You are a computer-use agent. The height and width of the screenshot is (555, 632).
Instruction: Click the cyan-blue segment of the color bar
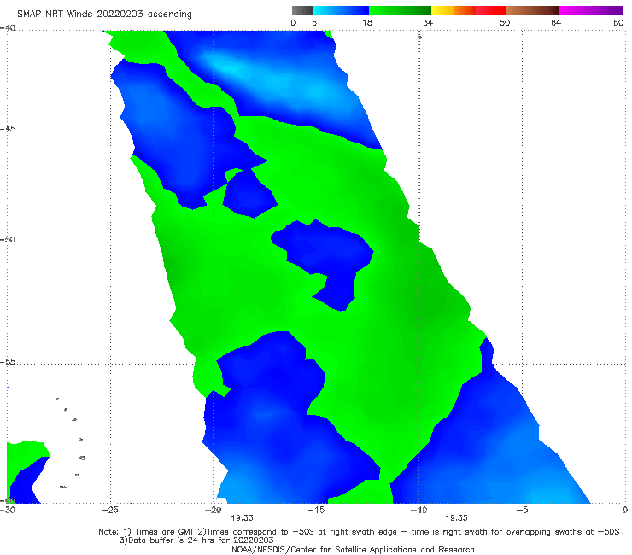tap(341, 10)
